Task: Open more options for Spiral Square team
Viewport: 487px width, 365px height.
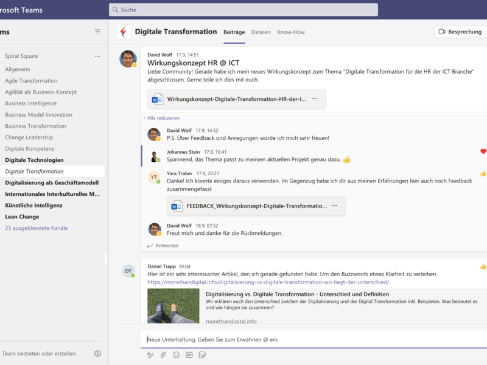Action: click(97, 56)
